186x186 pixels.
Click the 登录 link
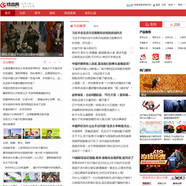pos(158,5)
